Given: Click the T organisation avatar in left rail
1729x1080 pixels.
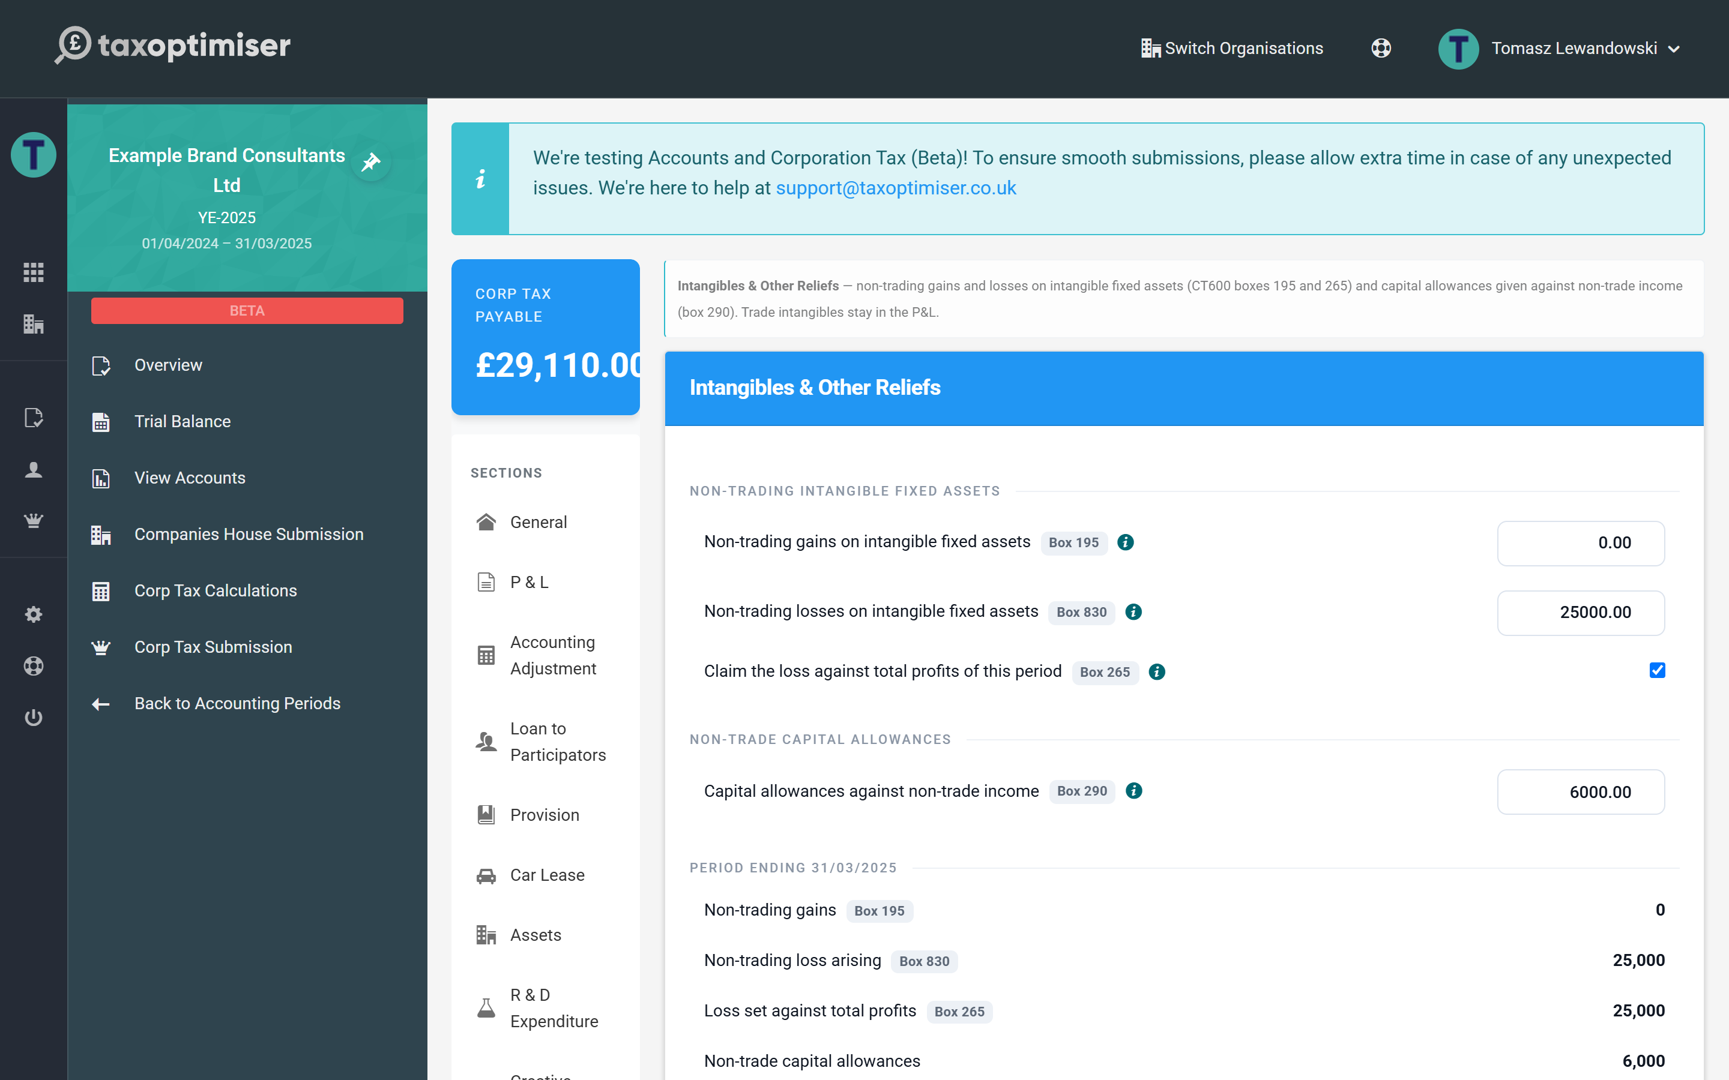Looking at the screenshot, I should pyautogui.click(x=34, y=154).
